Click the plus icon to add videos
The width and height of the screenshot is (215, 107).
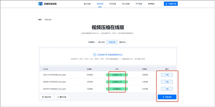point(95,55)
